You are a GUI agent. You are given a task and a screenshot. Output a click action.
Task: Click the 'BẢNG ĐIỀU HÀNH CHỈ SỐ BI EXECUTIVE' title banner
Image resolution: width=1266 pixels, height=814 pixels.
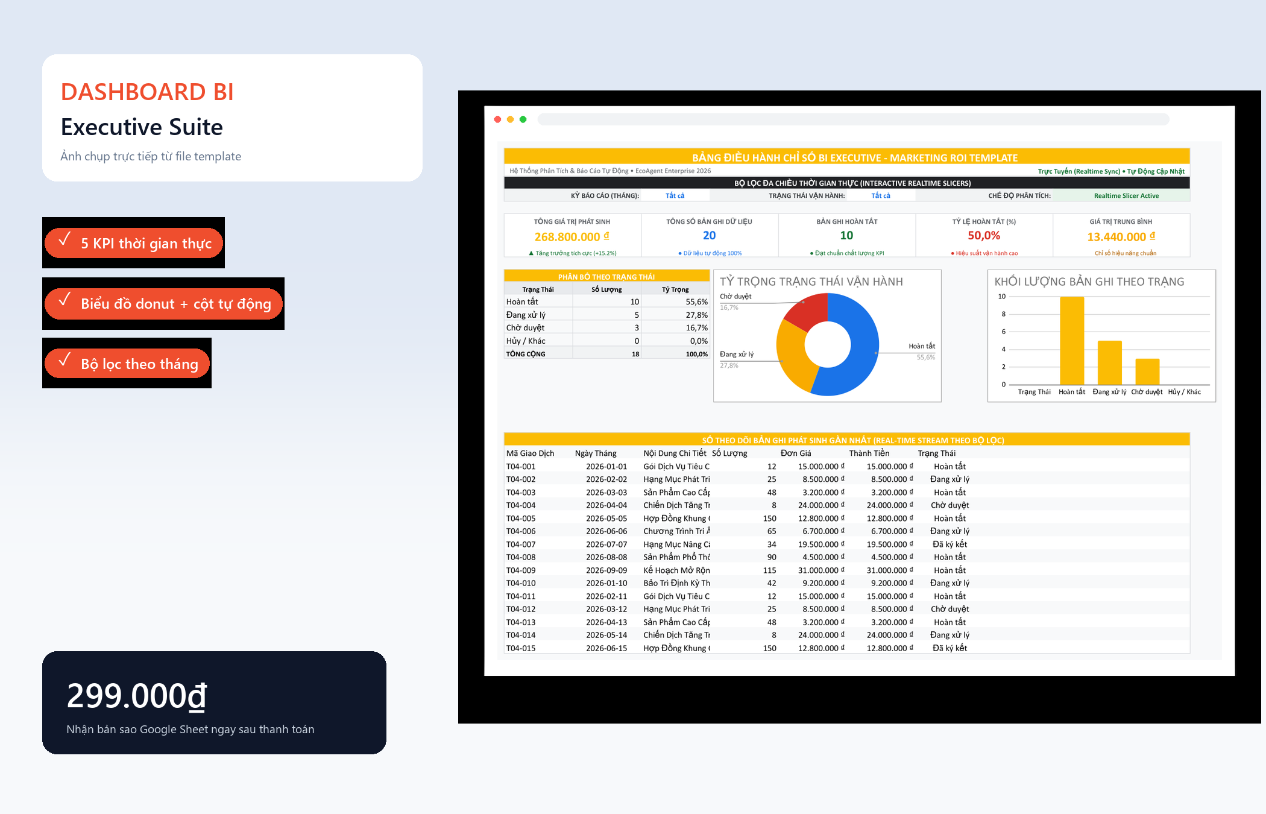coord(846,157)
